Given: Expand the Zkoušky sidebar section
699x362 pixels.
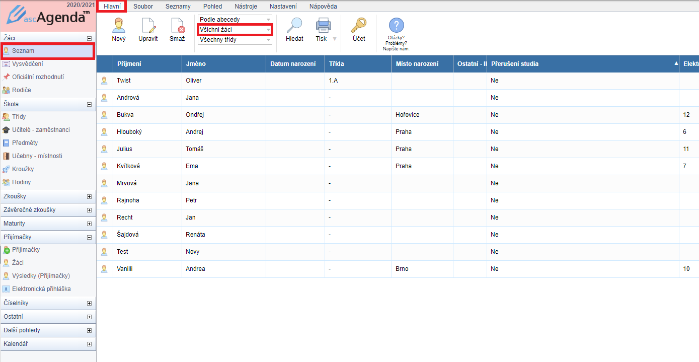Looking at the screenshot, I should [89, 197].
